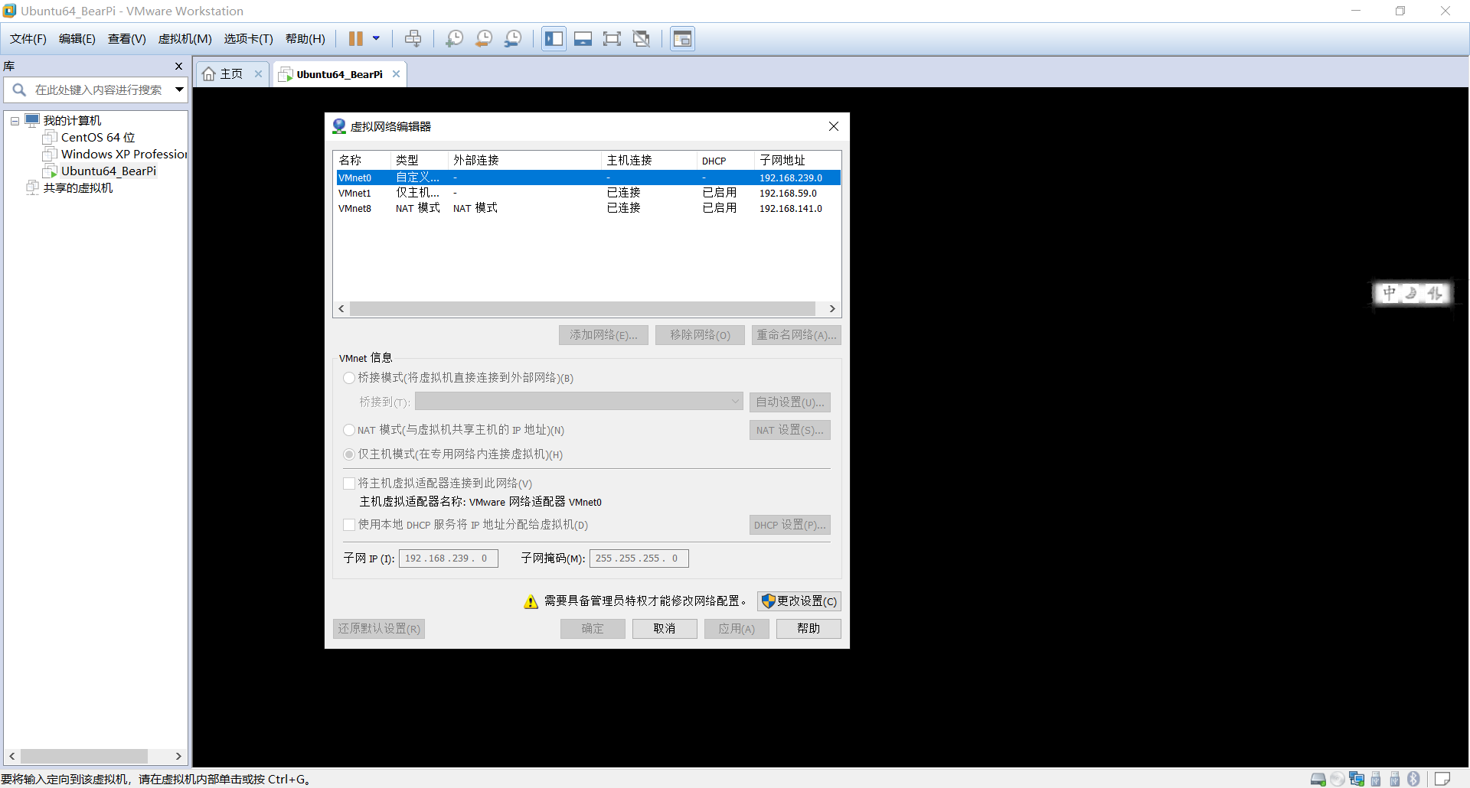Click the 子网 IP address field

pyautogui.click(x=449, y=558)
